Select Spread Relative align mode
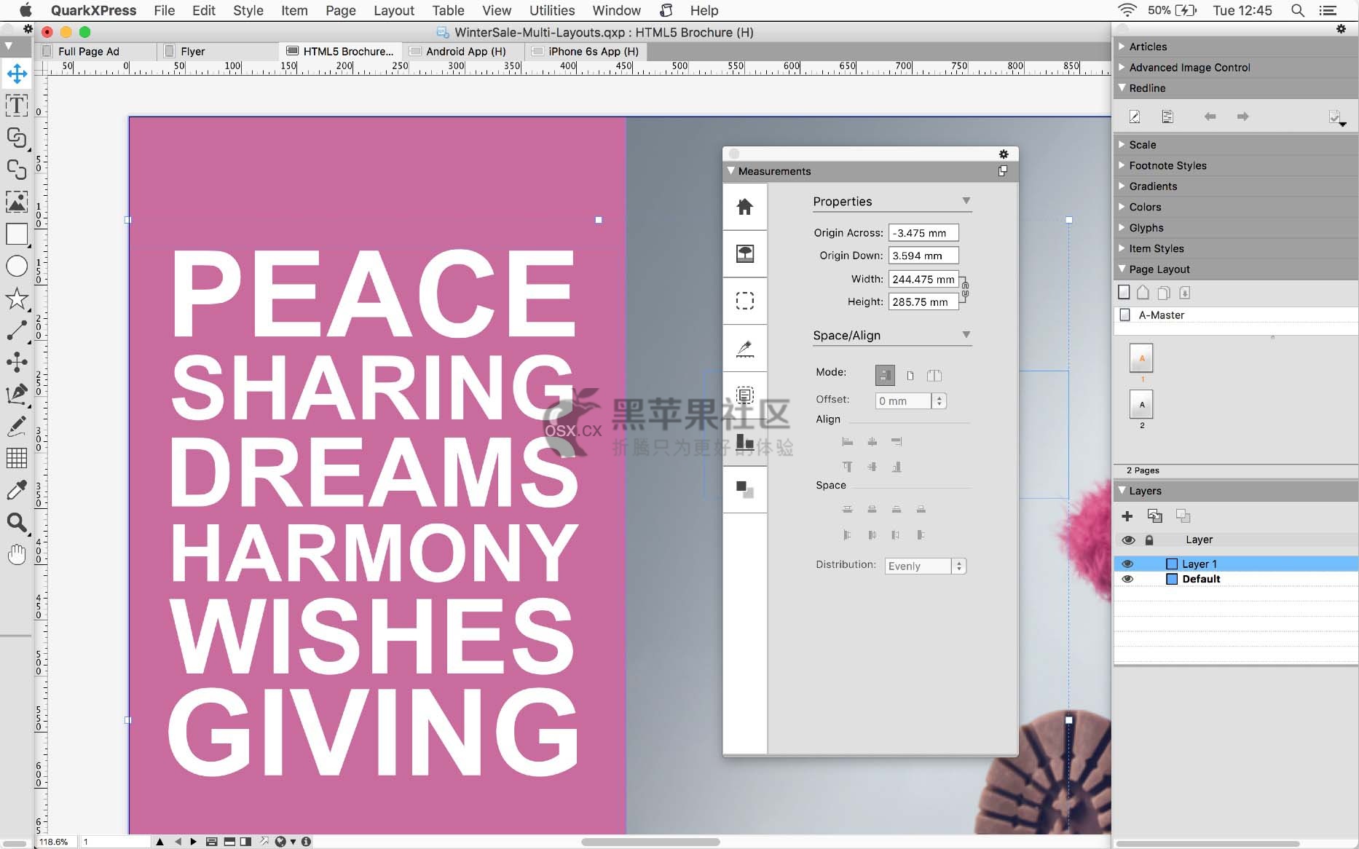The width and height of the screenshot is (1359, 849). pos(934,376)
